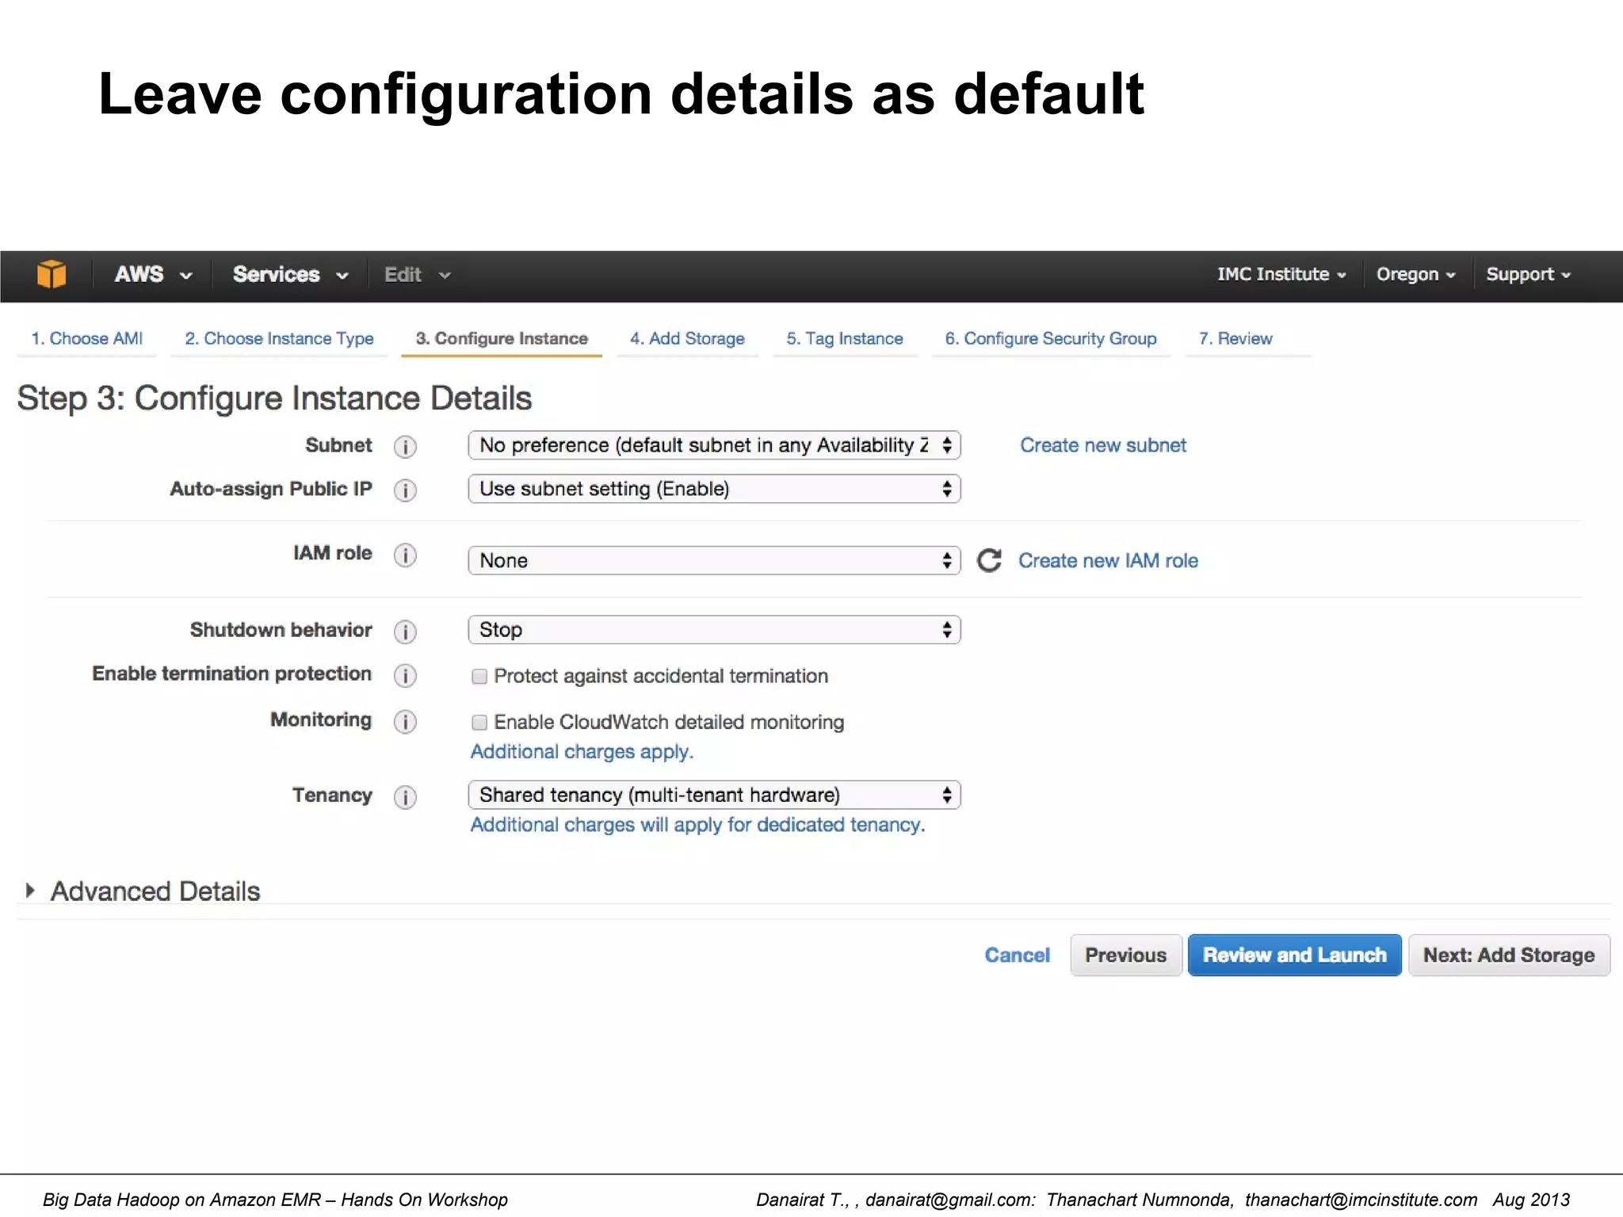Open the Support menu
This screenshot has width=1623, height=1217.
1528,274
